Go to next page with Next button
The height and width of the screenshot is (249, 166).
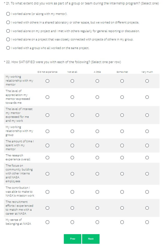[x=91, y=239]
